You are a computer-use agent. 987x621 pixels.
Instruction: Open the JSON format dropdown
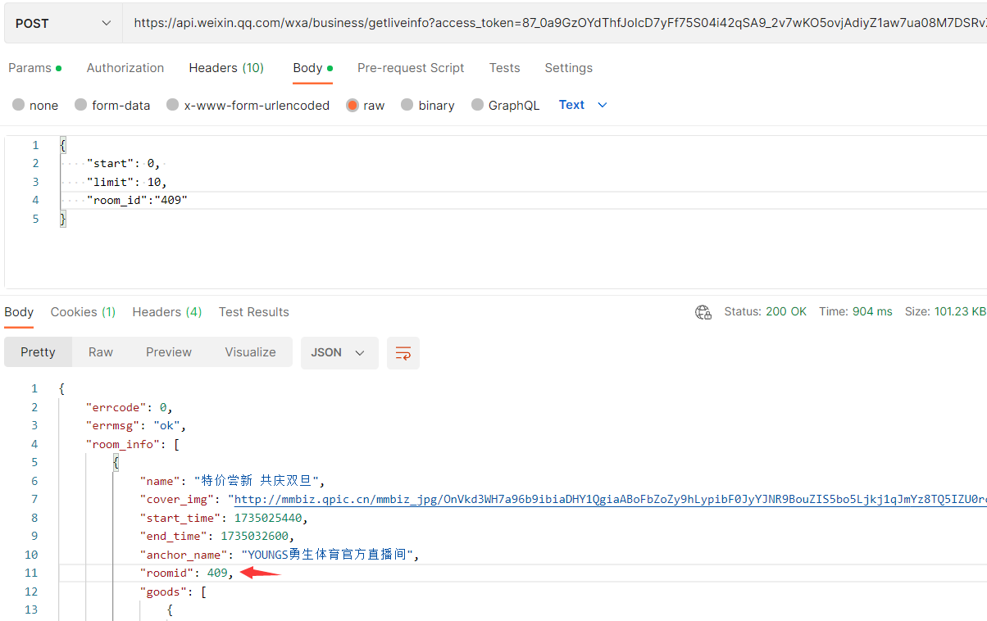pos(339,352)
